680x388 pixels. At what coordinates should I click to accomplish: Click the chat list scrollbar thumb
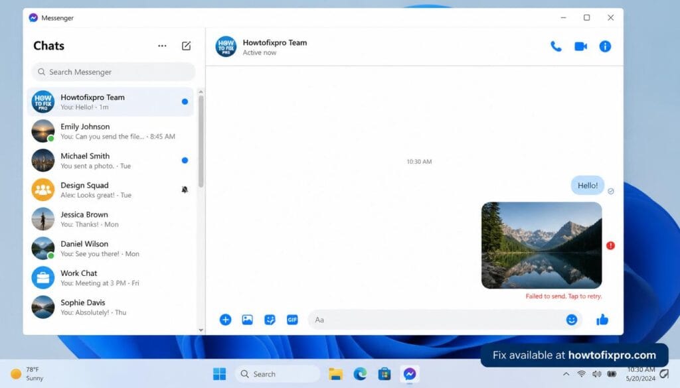pos(201,141)
